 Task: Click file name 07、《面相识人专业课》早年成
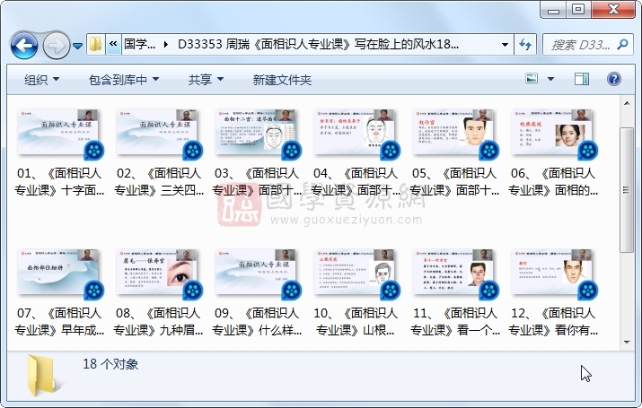tap(59, 322)
